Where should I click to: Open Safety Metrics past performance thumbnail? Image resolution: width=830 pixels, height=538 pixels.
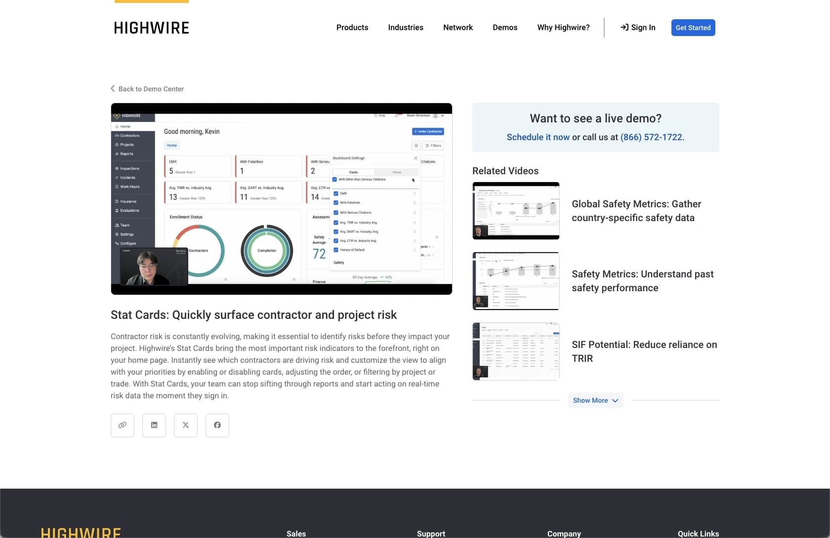click(x=516, y=281)
